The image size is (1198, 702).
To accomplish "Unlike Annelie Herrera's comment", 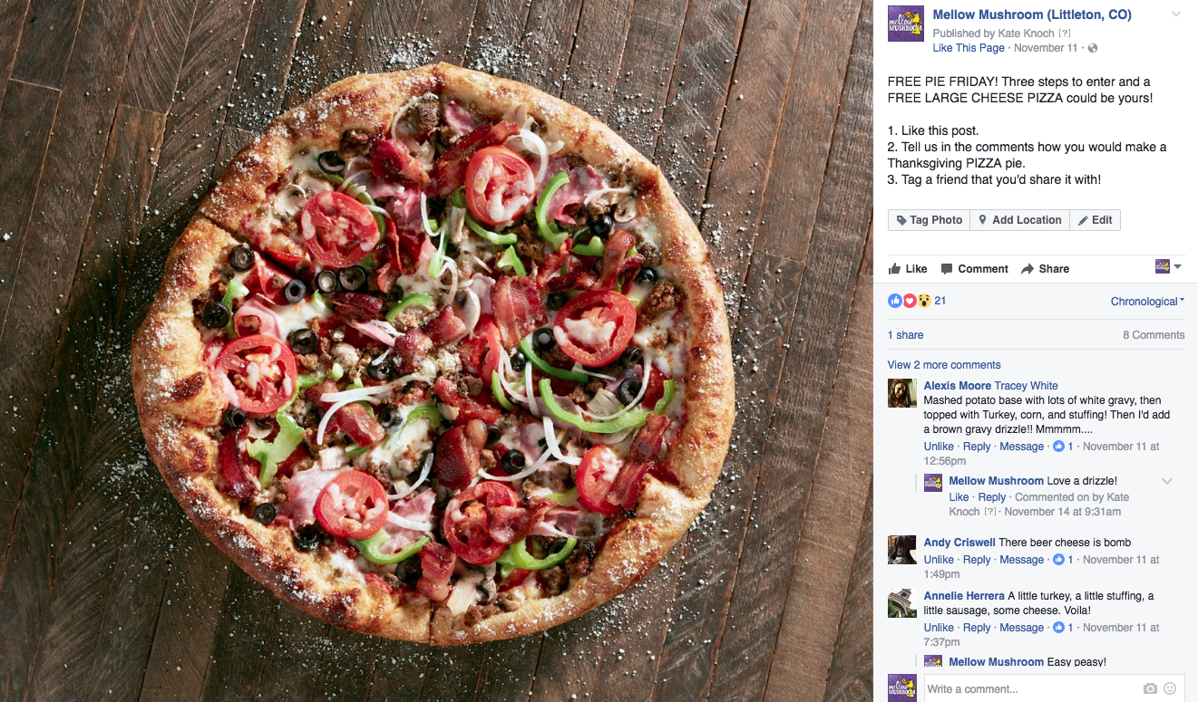I will pos(939,628).
